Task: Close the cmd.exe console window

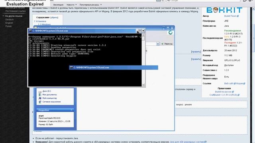Action: pos(143,31)
